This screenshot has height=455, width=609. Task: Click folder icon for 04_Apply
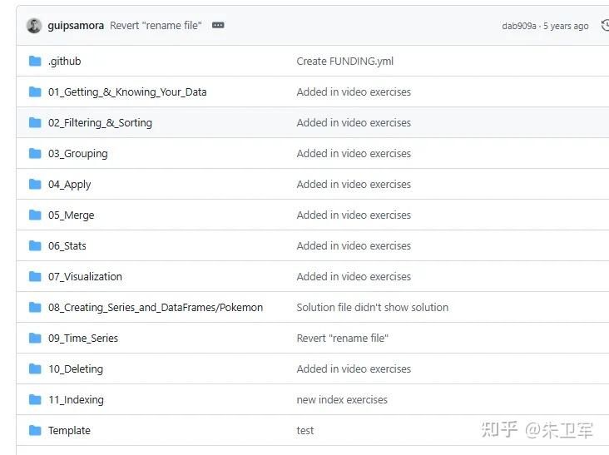(x=35, y=184)
